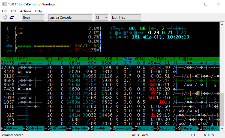Image resolution: width=225 pixels, height=138 pixels.
Task: Open the Help menu
Action: pos(38,11)
